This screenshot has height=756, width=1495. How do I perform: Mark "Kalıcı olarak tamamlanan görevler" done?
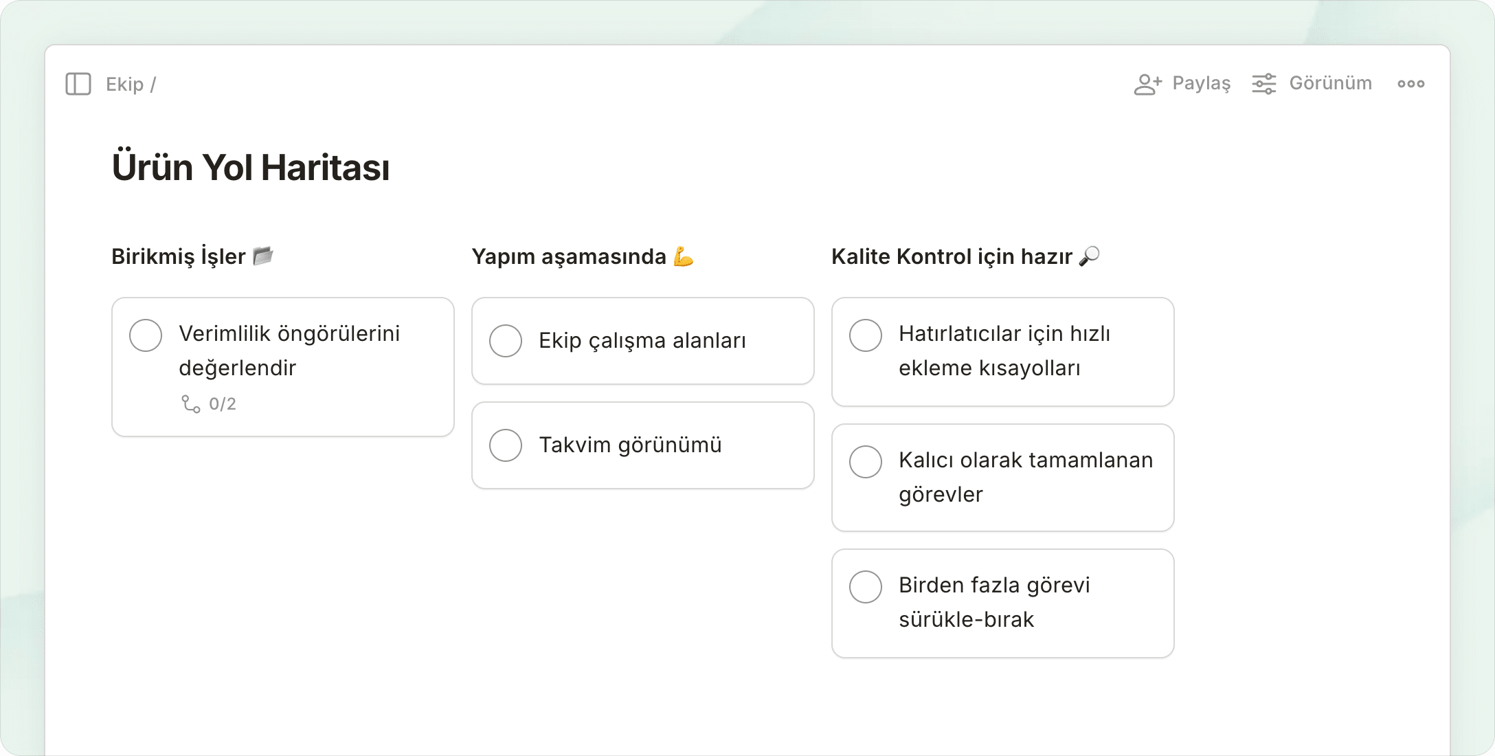(x=866, y=462)
